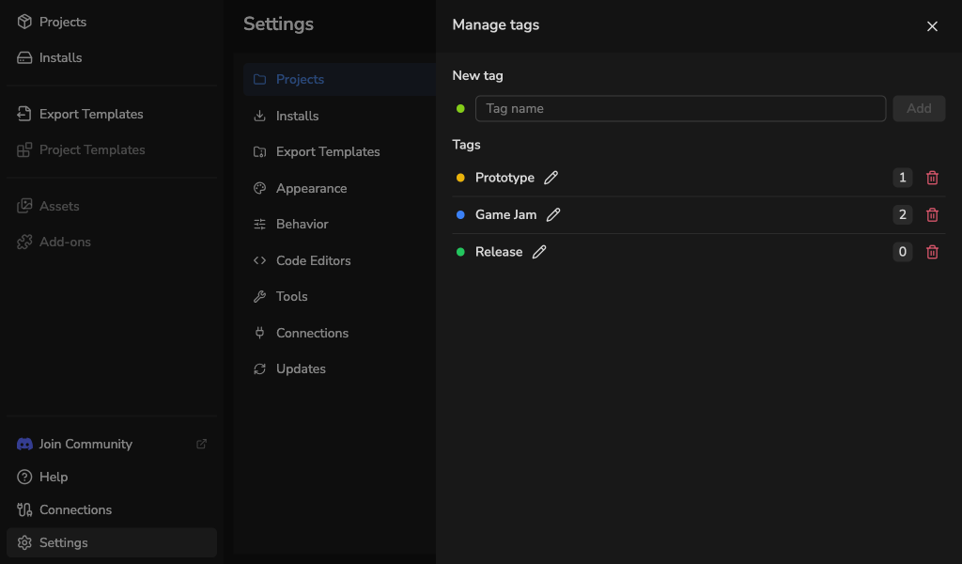Screen dimensions: 962x564
Task: Click the drive icon beside sidebar Installs
Action: click(x=24, y=57)
